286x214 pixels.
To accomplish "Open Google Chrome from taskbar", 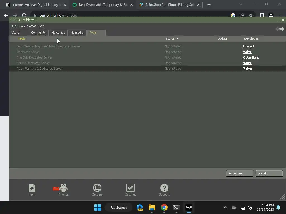I will click(x=164, y=207).
